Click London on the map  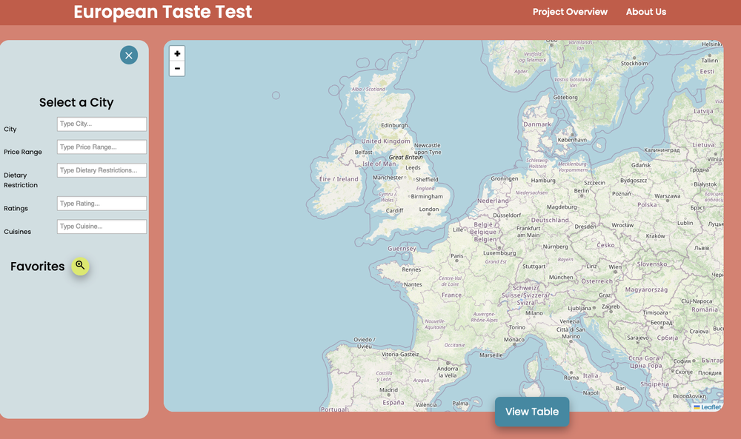tap(428, 209)
